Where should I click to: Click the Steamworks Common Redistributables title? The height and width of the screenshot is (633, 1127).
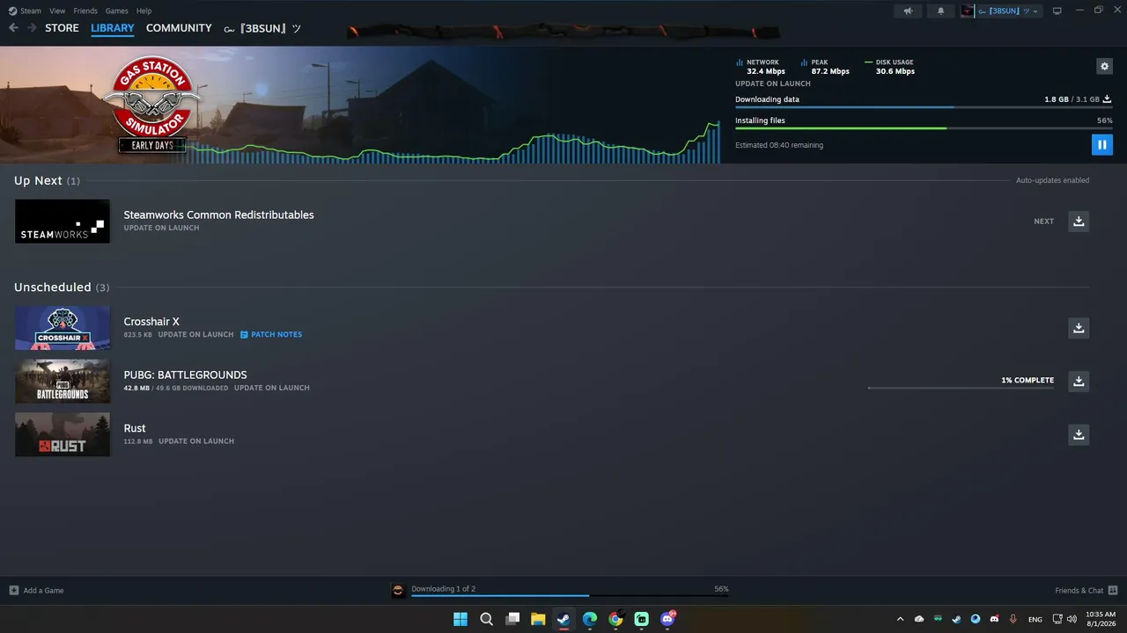pyautogui.click(x=218, y=215)
